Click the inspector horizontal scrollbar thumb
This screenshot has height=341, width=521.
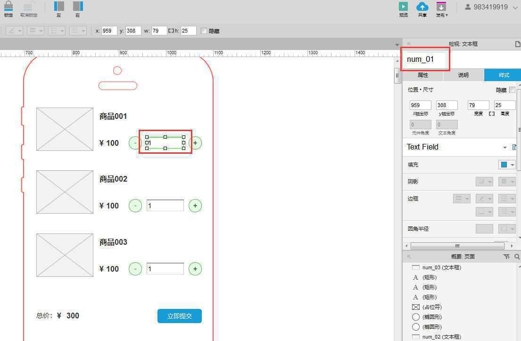457,246
